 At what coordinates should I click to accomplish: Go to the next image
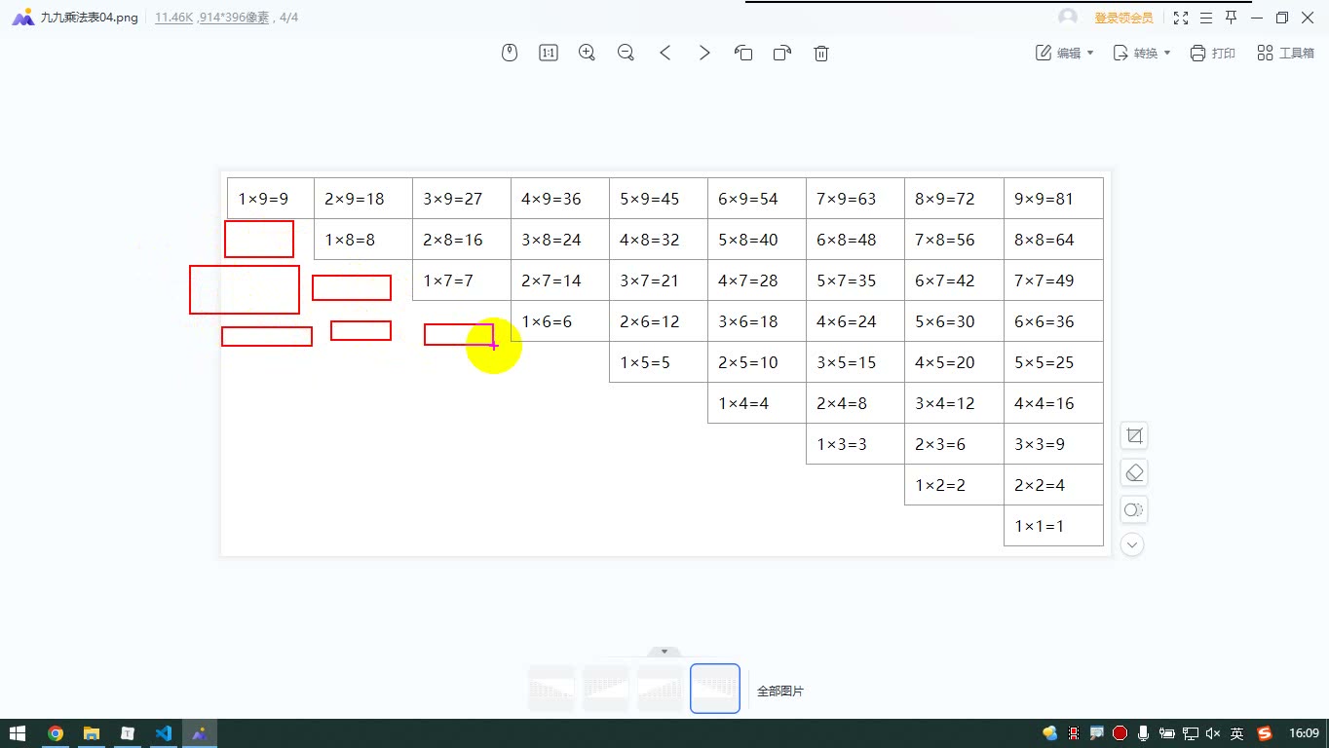(x=704, y=53)
